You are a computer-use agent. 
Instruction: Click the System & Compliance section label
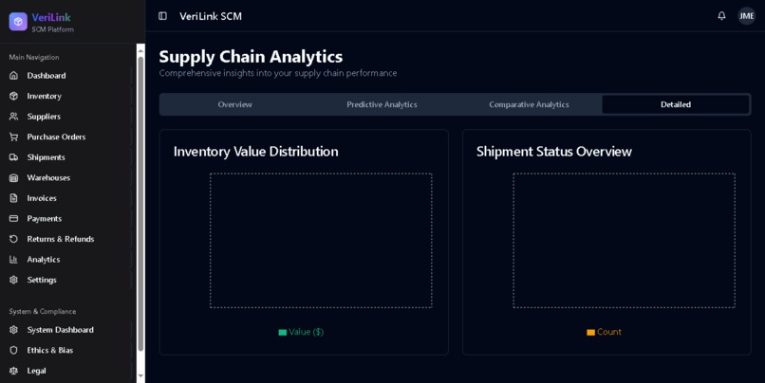click(43, 311)
